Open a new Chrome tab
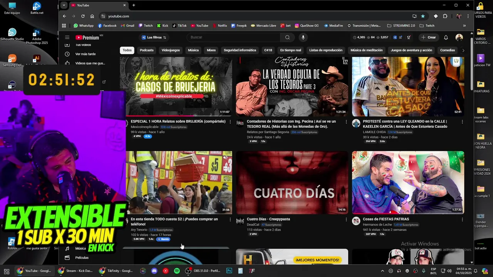493x277 pixels. 134,5
